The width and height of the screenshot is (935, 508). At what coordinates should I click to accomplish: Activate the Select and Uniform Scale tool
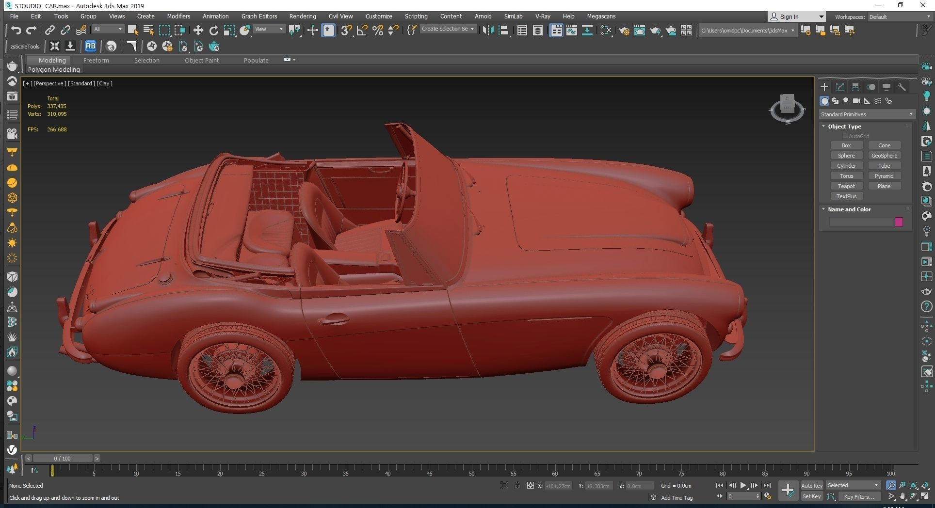pyautogui.click(x=229, y=30)
